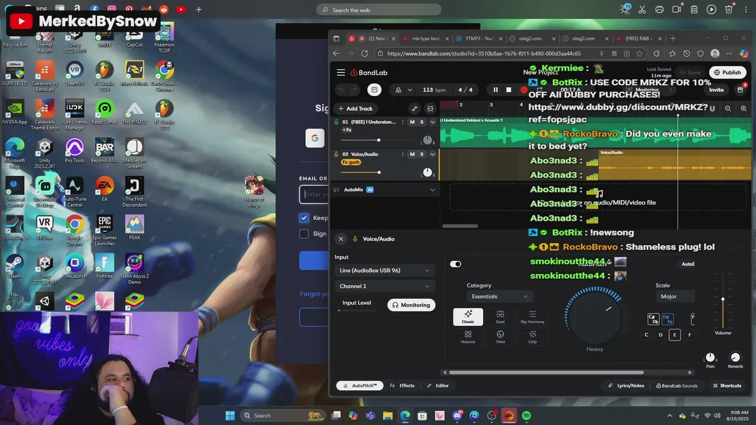This screenshot has height=425, width=756.
Task: Toggle the Monitoring headphone button
Action: (x=411, y=305)
